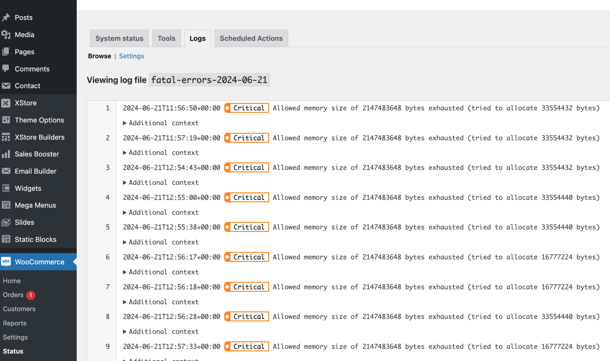Click the Static Blocks icon

[6, 239]
